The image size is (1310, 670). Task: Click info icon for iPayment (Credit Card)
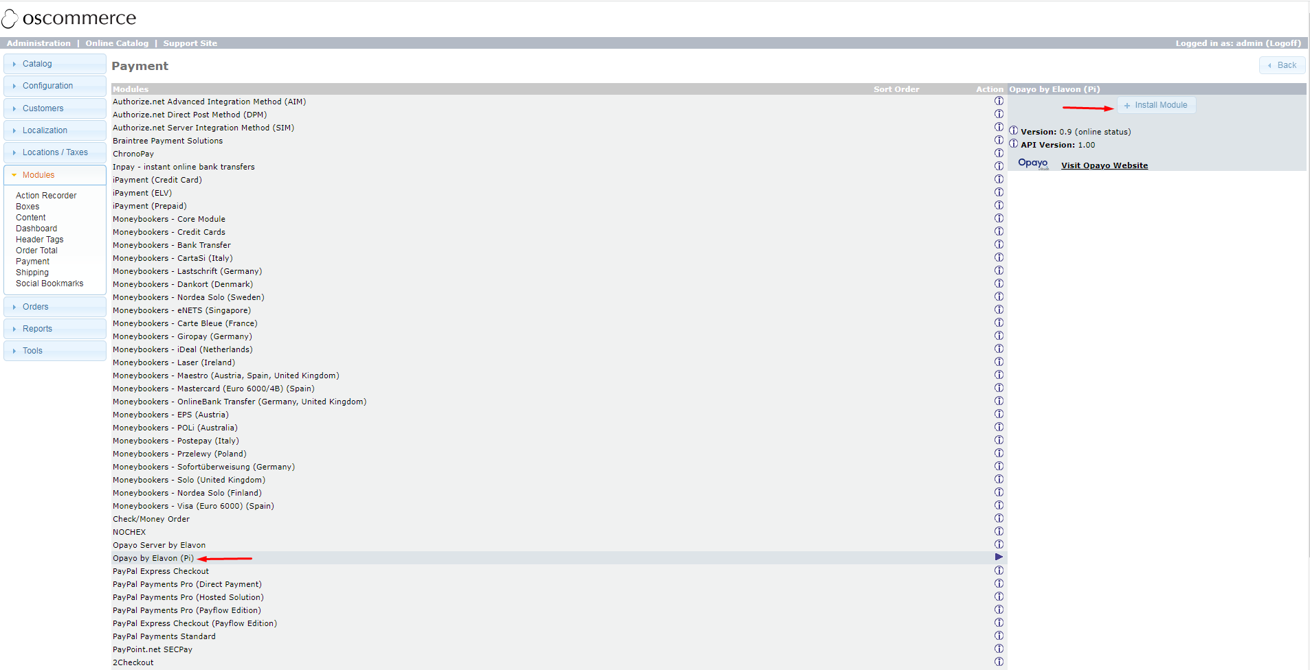pos(999,179)
